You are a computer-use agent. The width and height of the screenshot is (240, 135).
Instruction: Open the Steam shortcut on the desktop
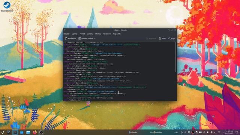click(7, 6)
